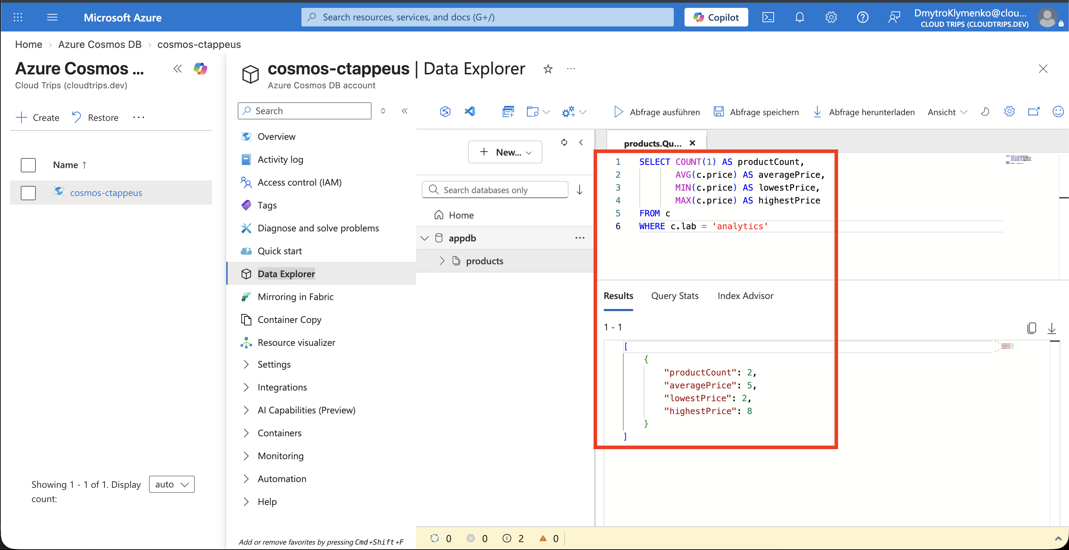Copy query results to clipboard
Screen dimensions: 1069x550
point(1032,328)
